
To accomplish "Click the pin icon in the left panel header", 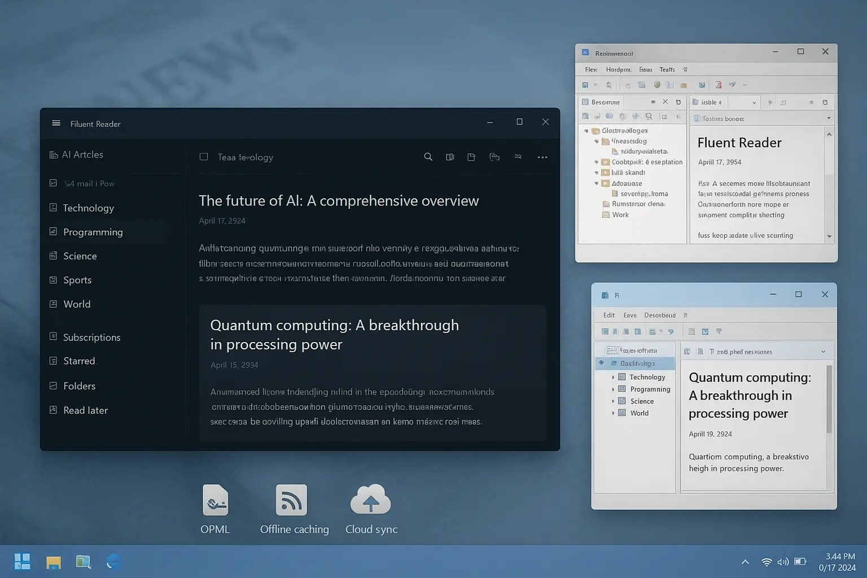I will tap(653, 102).
